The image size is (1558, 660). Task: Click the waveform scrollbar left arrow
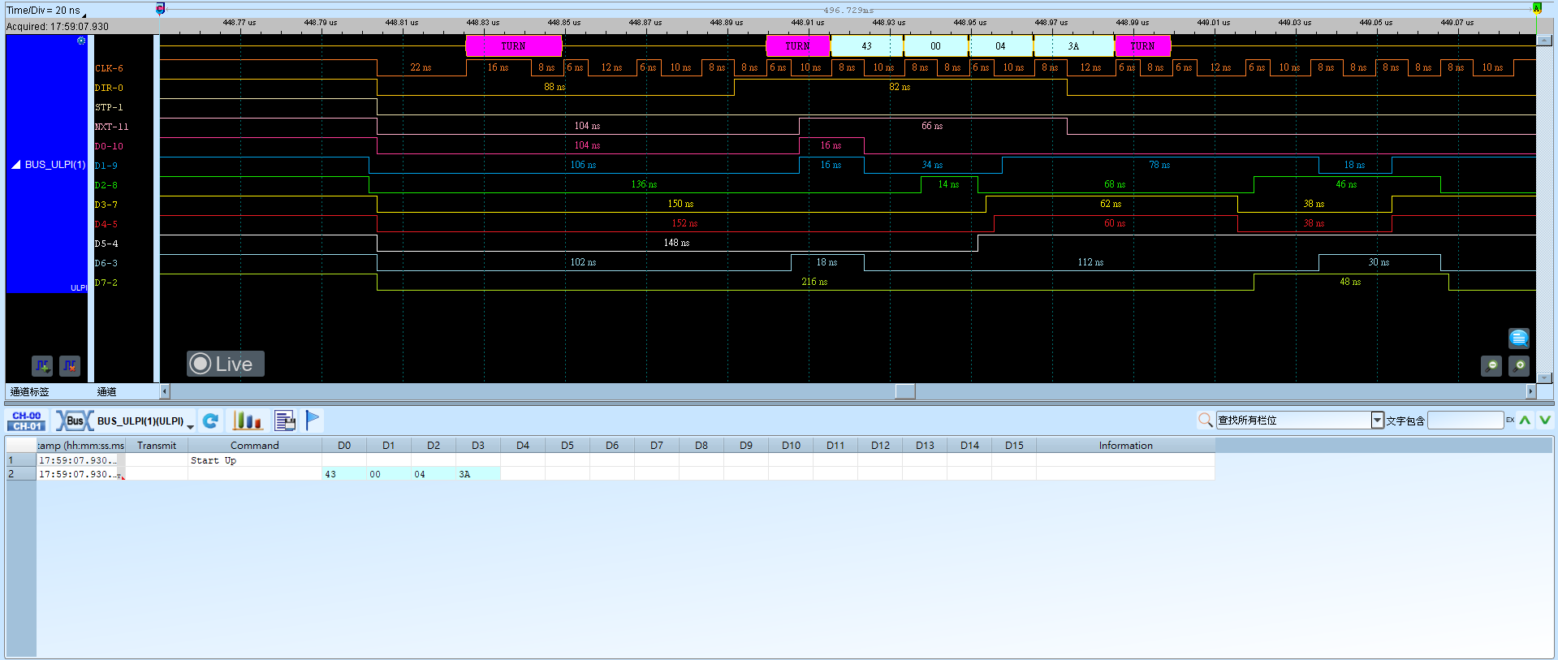point(165,391)
